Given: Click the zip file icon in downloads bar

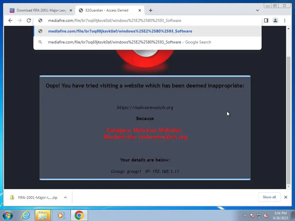Looking at the screenshot, I should click(12, 197).
